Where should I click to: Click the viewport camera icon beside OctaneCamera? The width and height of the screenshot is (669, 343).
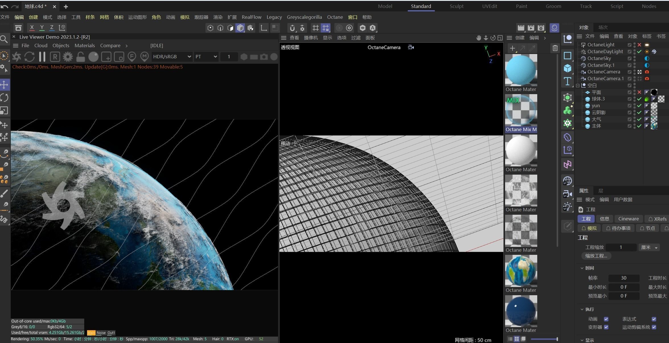(411, 47)
